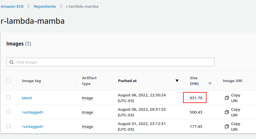The width and height of the screenshot is (256, 139).
Task: Check the box for the latest image
Action: tap(8, 98)
